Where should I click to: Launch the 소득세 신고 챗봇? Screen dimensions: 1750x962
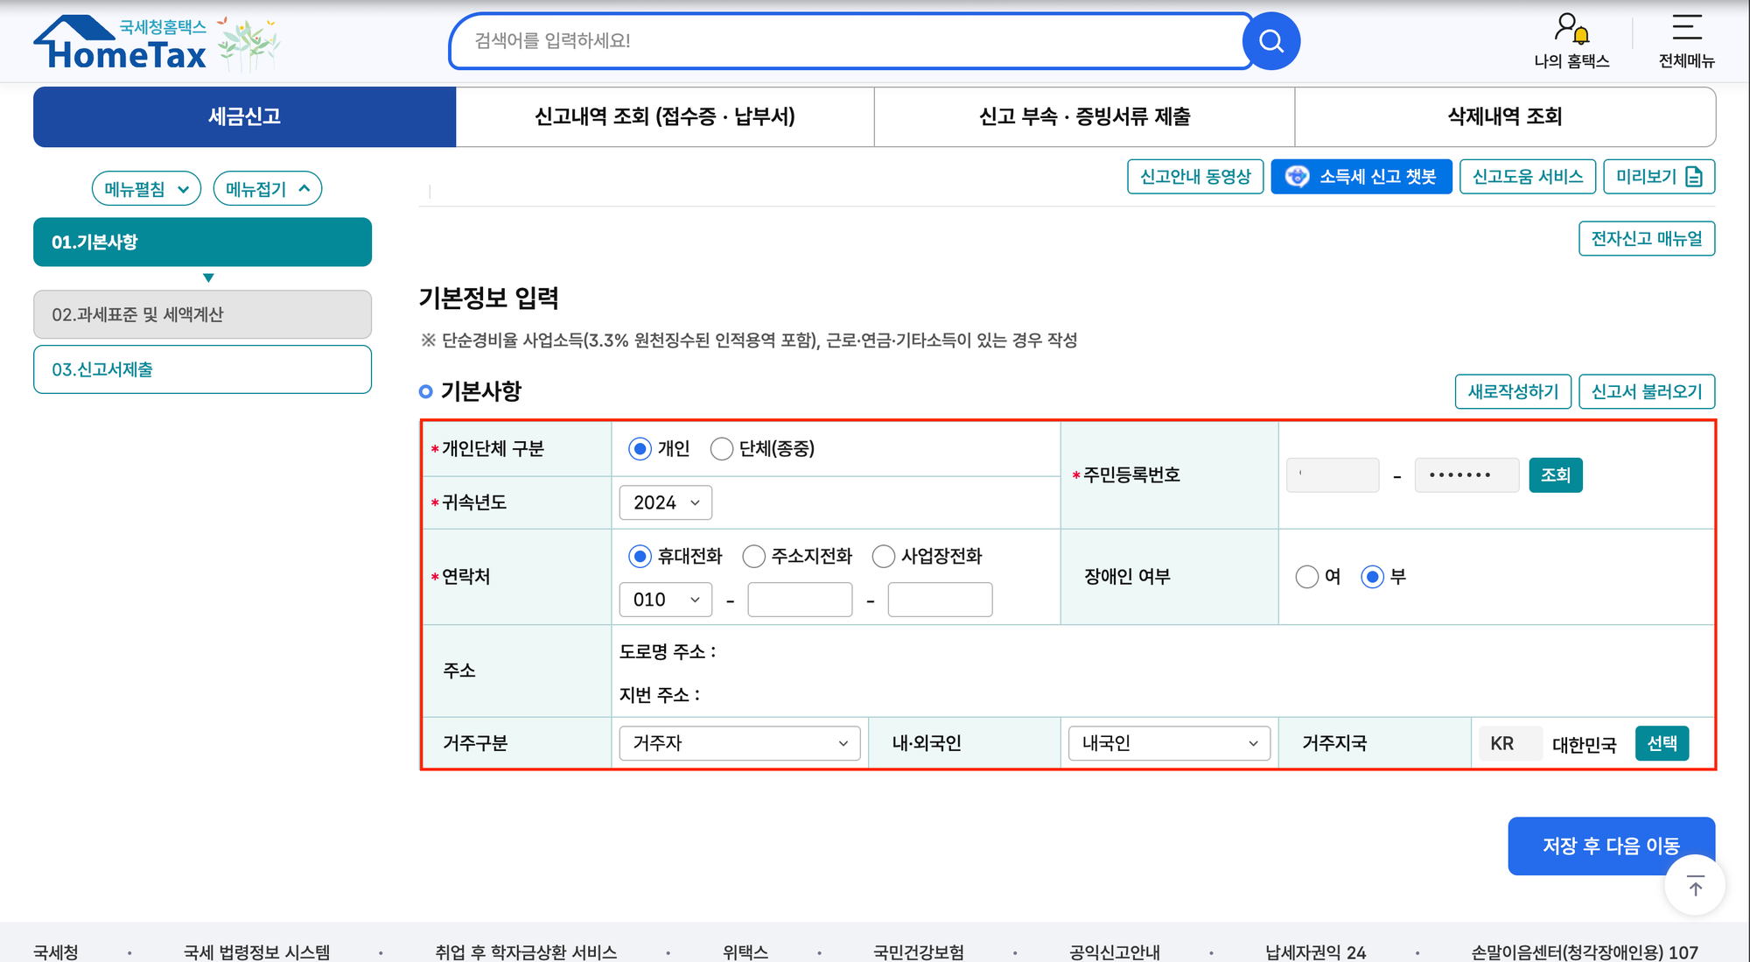click(x=1361, y=177)
